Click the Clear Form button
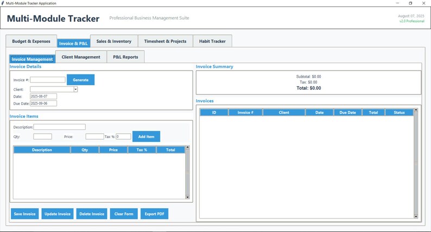Image resolution: width=431 pixels, height=232 pixels. 124,214
